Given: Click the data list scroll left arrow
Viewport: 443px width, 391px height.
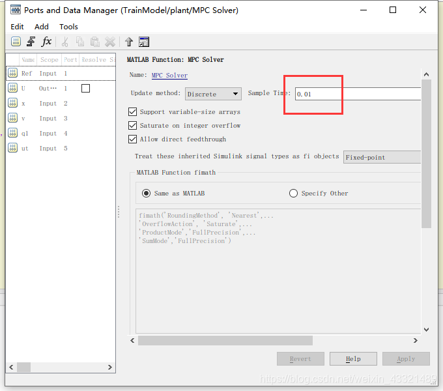Looking at the screenshot, I should (11, 368).
